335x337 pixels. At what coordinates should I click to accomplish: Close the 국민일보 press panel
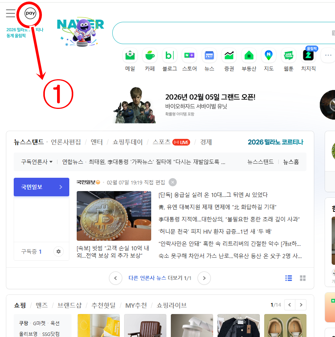[173, 182]
